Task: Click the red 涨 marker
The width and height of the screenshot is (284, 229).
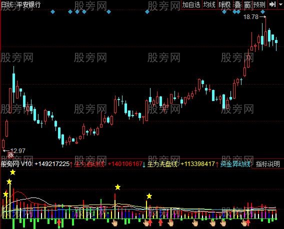Action: [10, 155]
